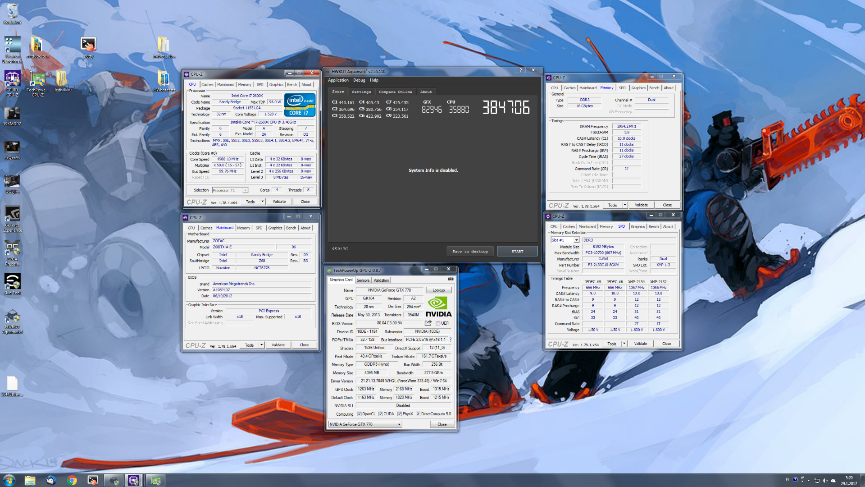Open the Processor #1 selection dropdown
Viewport: 865px width, 487px height.
point(230,190)
